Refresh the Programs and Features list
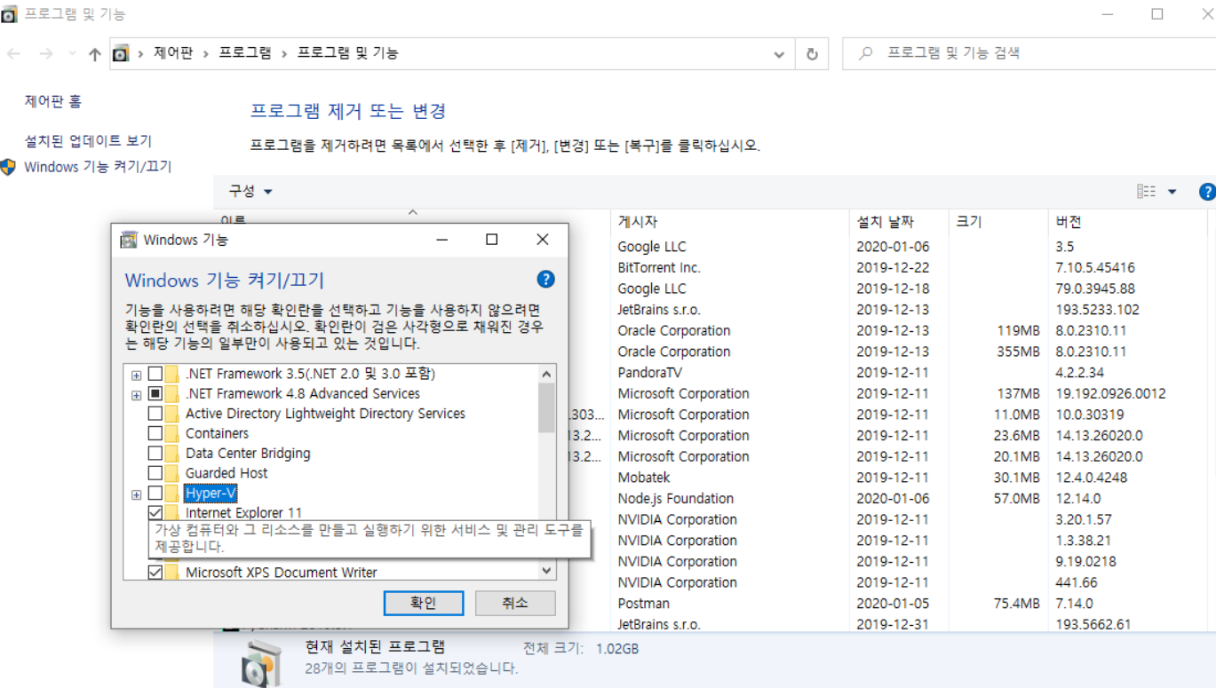 pos(812,54)
